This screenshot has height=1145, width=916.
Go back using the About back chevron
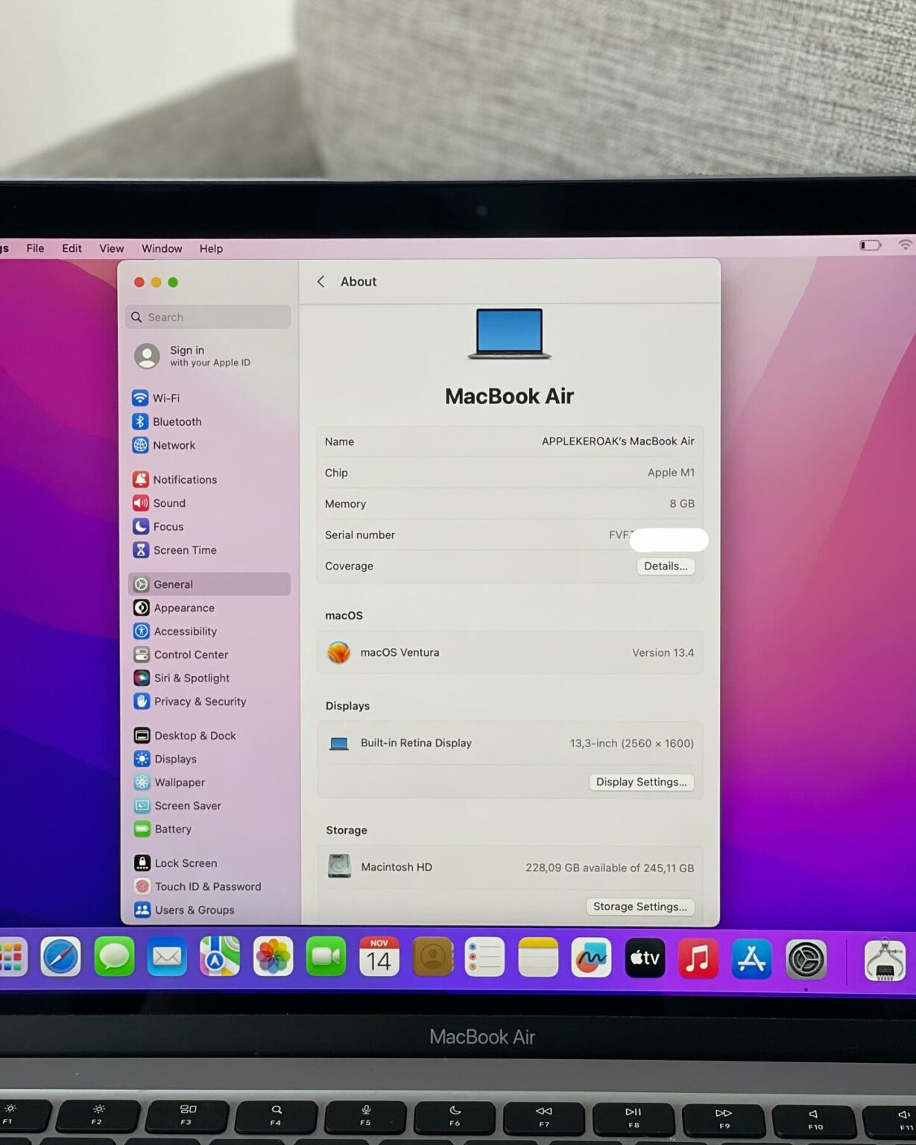[320, 281]
